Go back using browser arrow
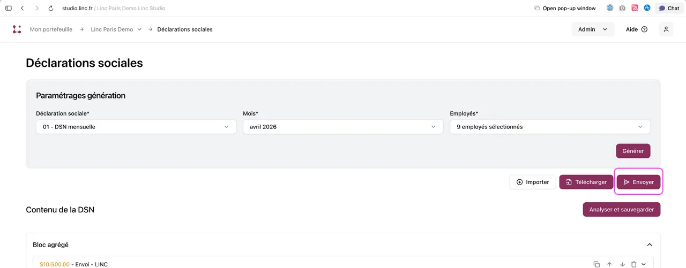 tap(23, 8)
